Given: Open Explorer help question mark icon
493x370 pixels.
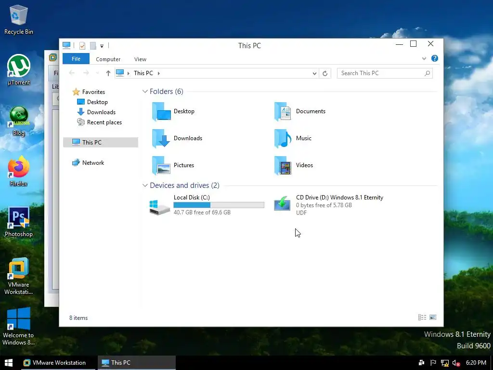Looking at the screenshot, I should pyautogui.click(x=435, y=58).
